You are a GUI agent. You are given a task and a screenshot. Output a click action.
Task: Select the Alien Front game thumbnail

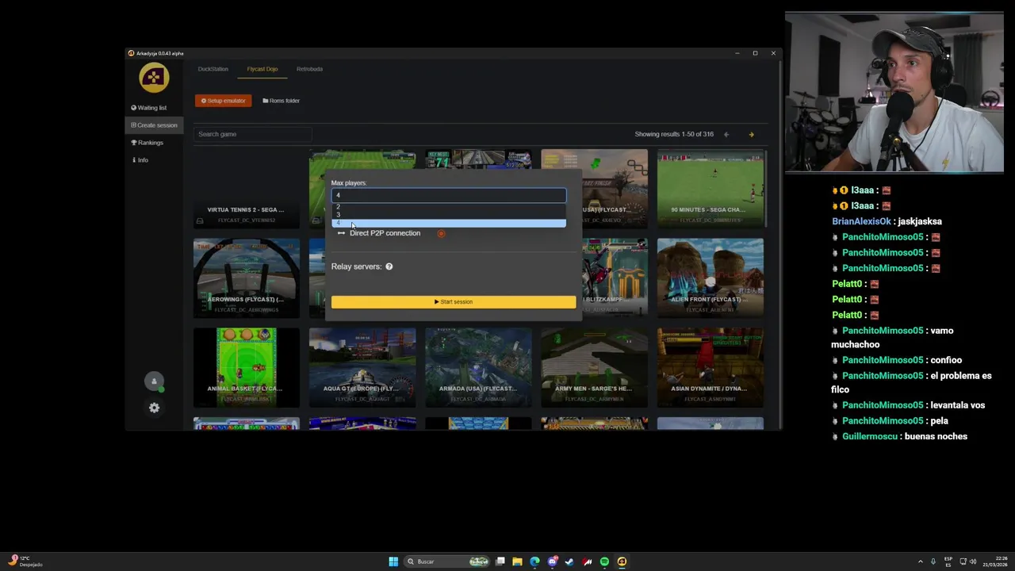[x=710, y=278]
